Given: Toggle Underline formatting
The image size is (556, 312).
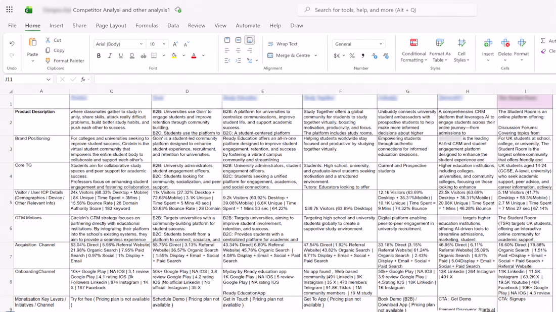Looking at the screenshot, I should click(x=121, y=55).
